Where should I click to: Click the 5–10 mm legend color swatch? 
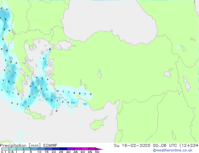pyautogui.click(x=34, y=149)
